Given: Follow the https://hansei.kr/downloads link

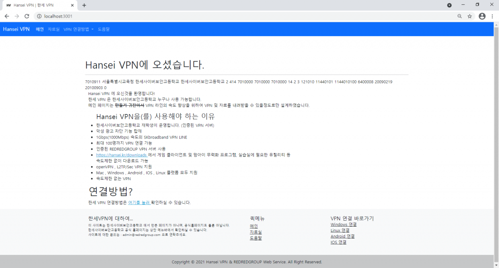Looking at the screenshot, I should [121, 155].
